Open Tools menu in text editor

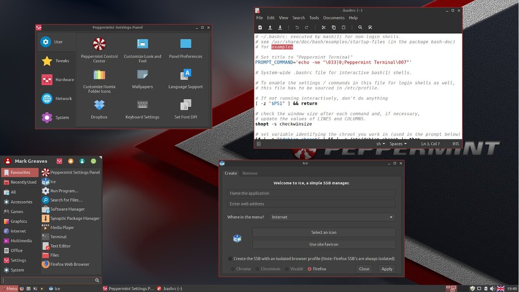tap(314, 18)
